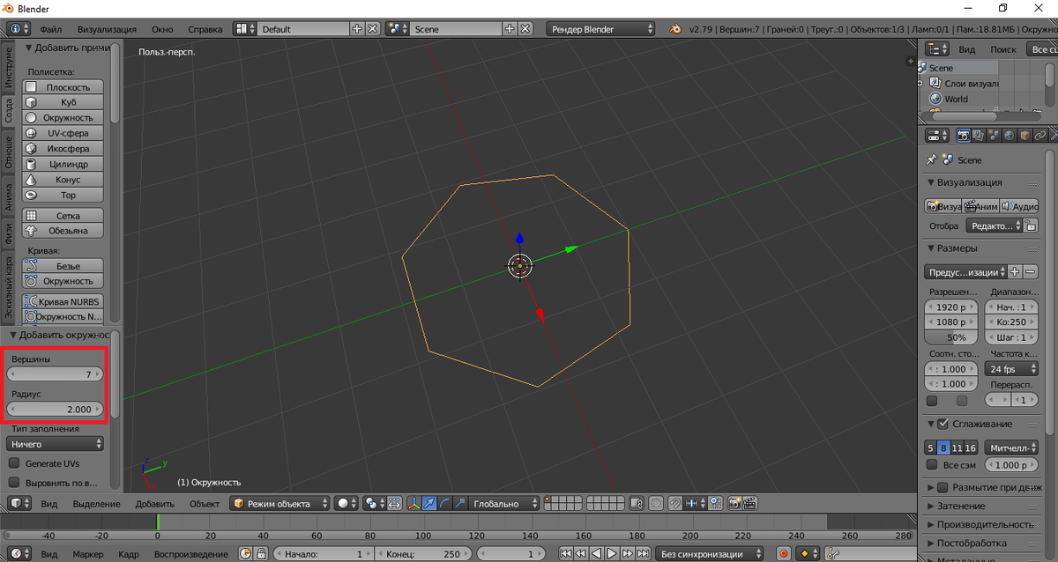This screenshot has width=1058, height=562.
Task: Enable Motion Blur (Размытие при движ) checkbox
Action: [943, 487]
